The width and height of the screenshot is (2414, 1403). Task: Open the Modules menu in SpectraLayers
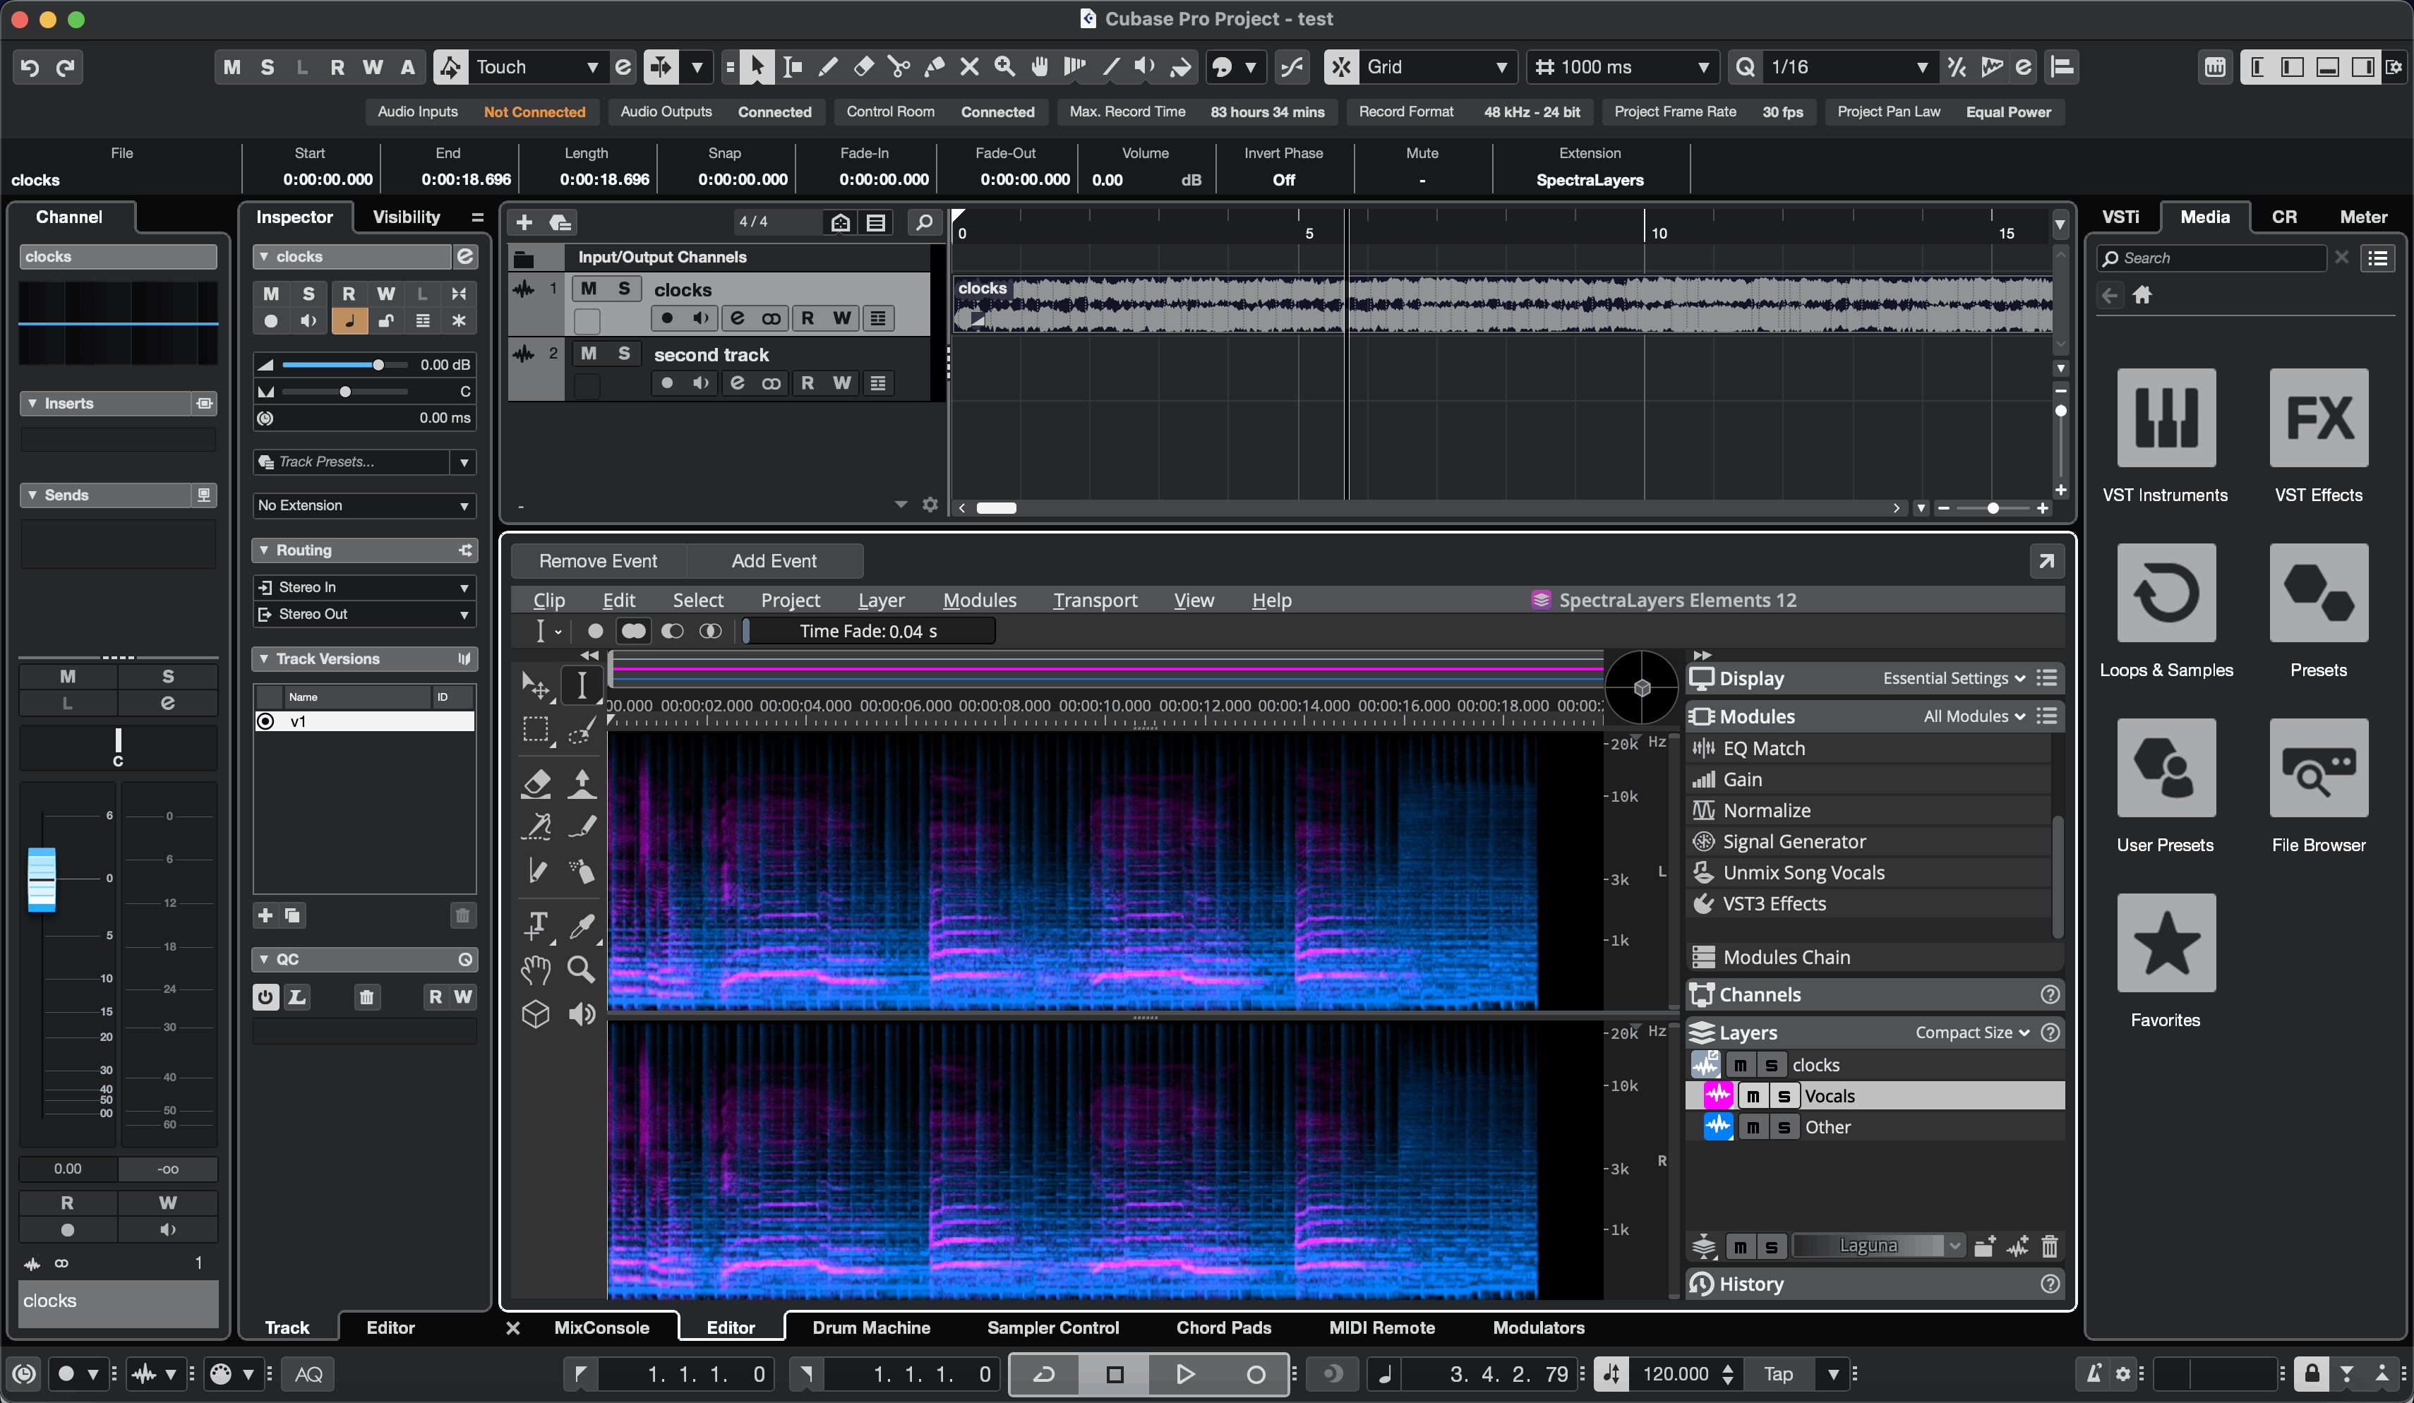click(x=979, y=599)
